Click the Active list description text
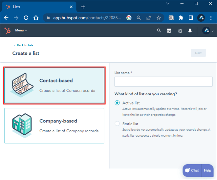This screenshot has width=217, height=180. point(164,112)
